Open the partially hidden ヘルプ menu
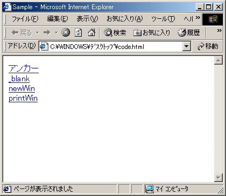The width and height of the screenshot is (226, 196). tap(188, 19)
